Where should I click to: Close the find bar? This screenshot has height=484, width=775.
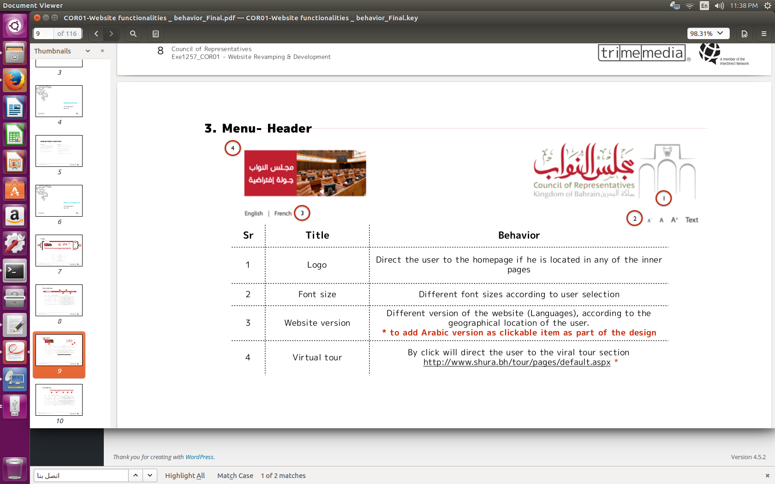pos(767,475)
